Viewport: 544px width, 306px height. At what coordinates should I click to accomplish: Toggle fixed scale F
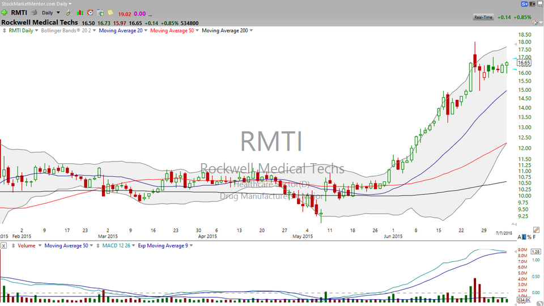pos(534,237)
